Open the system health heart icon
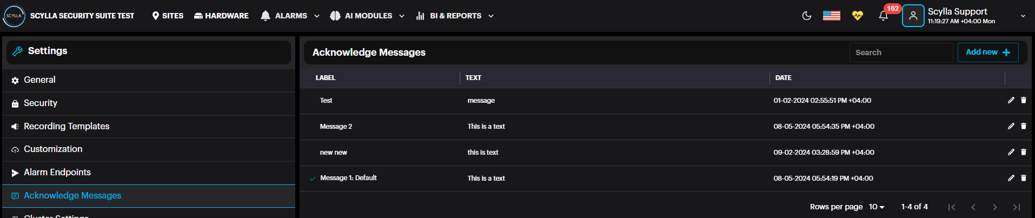Screen dimensions: 1035x218 (x=857, y=16)
